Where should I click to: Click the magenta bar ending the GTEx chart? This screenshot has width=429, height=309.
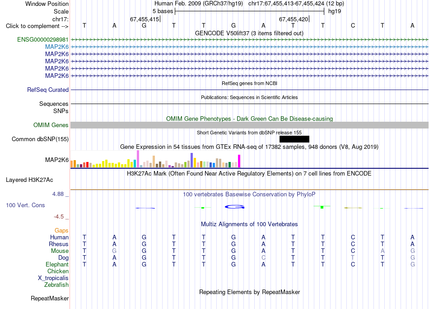pos(239,161)
